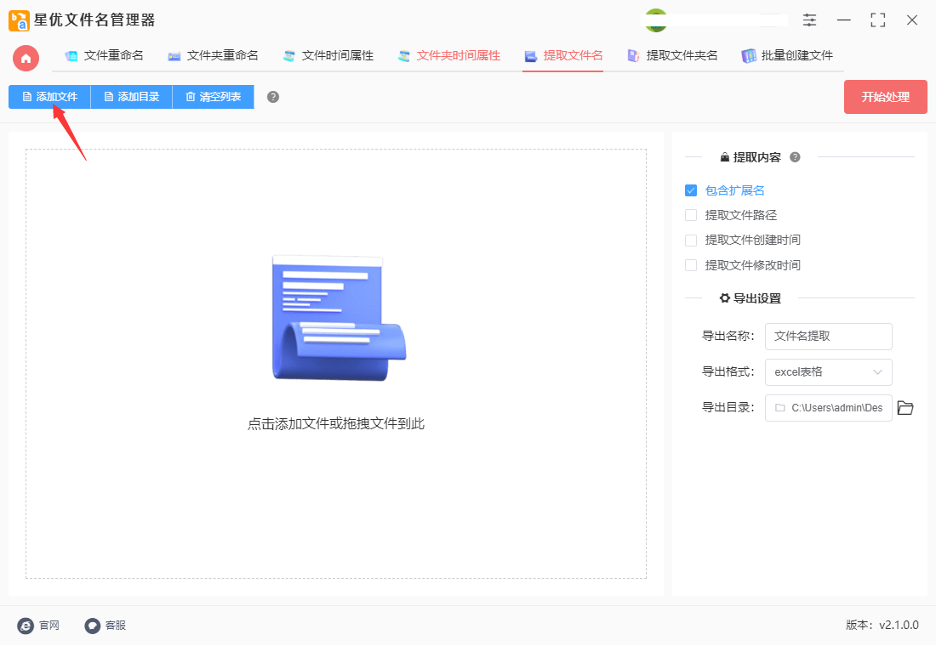This screenshot has width=936, height=646.
Task: Open the settings sliders icon
Action: (x=809, y=20)
